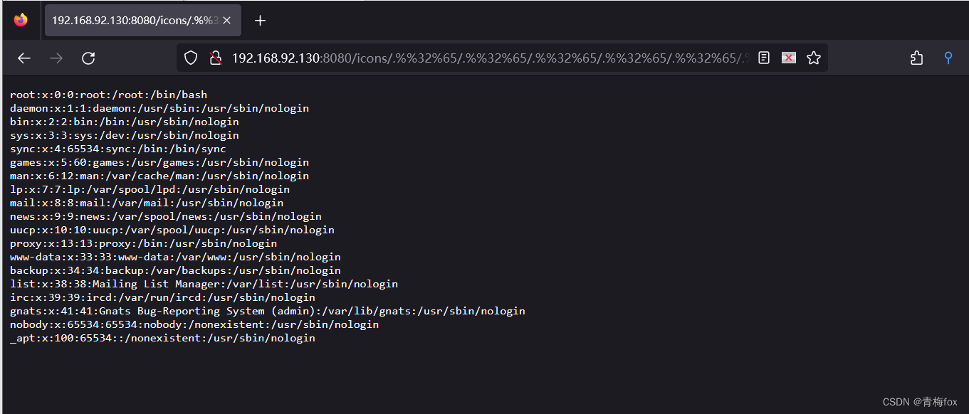969x414 pixels.
Task: Click the gnats Bug-Reporting System entry line
Action: pyautogui.click(x=267, y=310)
